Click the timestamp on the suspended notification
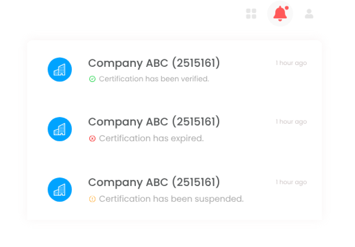The height and width of the screenshot is (247, 355). 291,182
